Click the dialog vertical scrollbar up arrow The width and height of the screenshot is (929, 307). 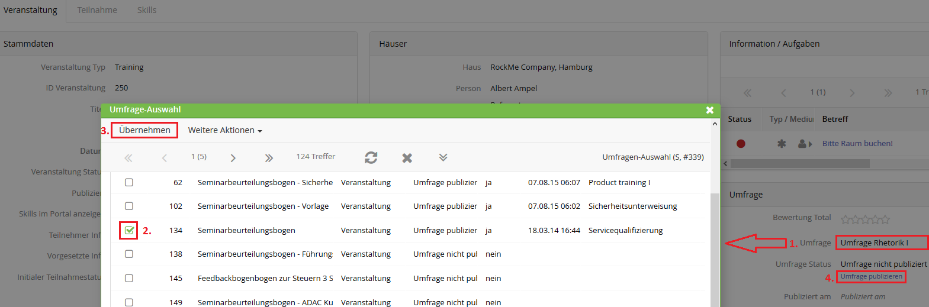coord(715,124)
